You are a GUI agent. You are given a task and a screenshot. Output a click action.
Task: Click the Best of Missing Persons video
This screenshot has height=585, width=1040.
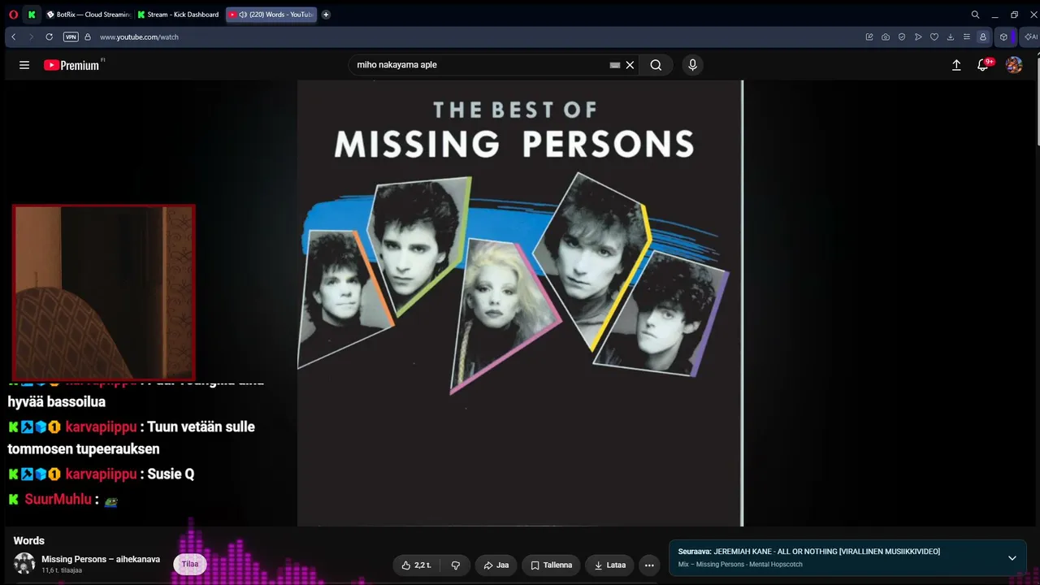pyautogui.click(x=520, y=303)
